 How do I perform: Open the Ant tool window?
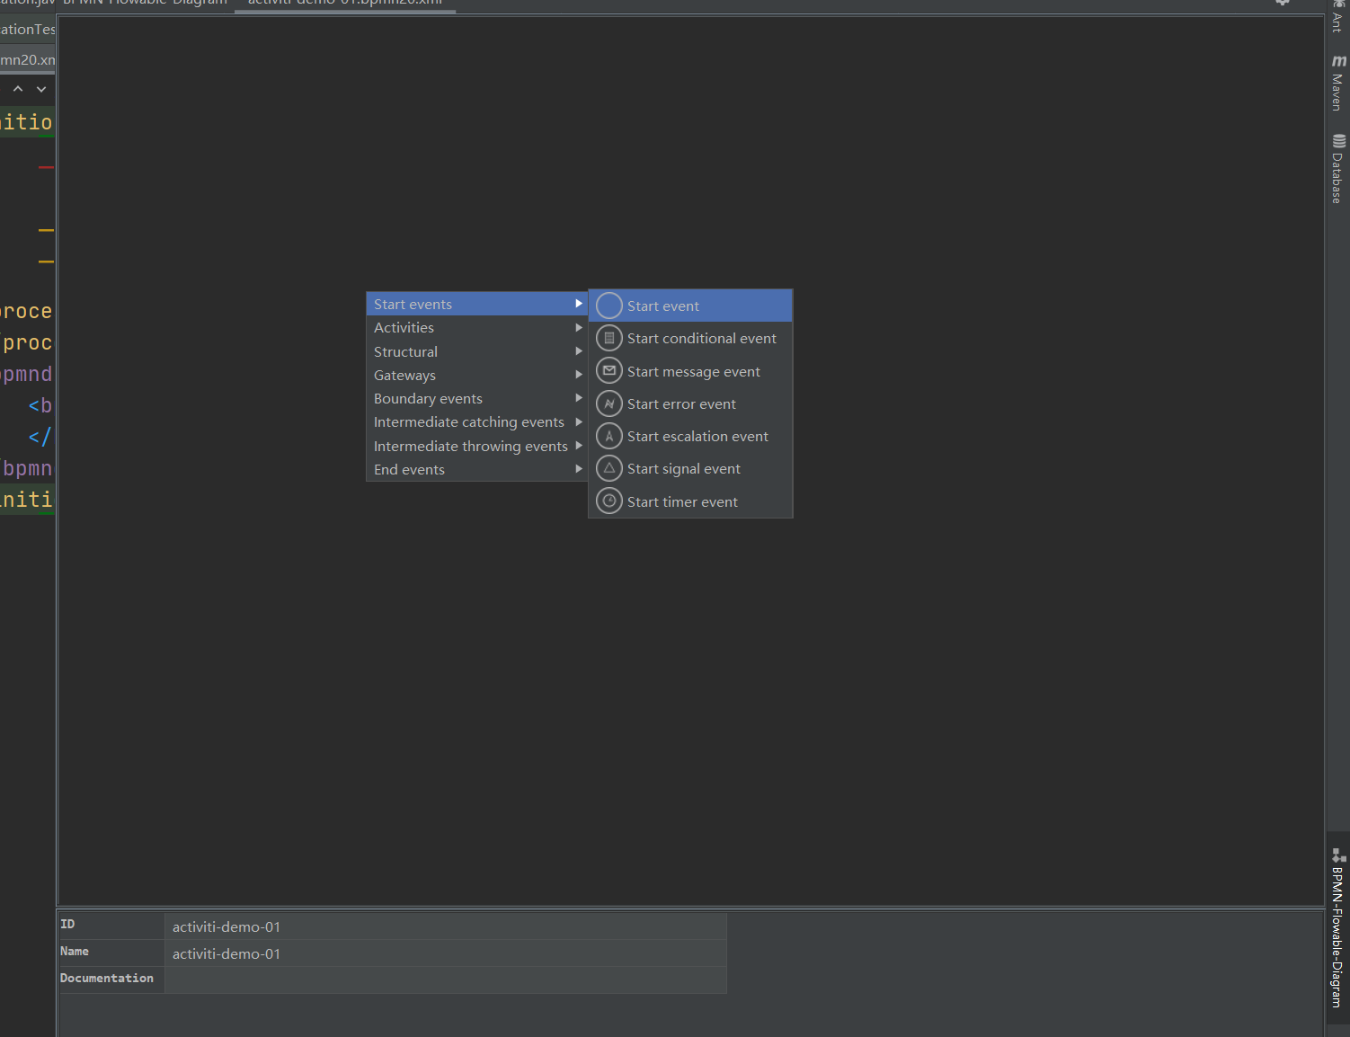(1337, 16)
